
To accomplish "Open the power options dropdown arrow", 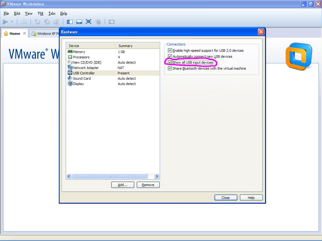I will (x=12, y=22).
